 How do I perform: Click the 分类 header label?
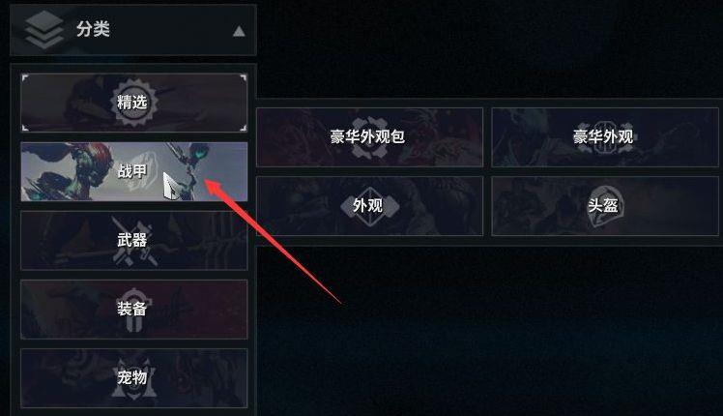point(93,29)
